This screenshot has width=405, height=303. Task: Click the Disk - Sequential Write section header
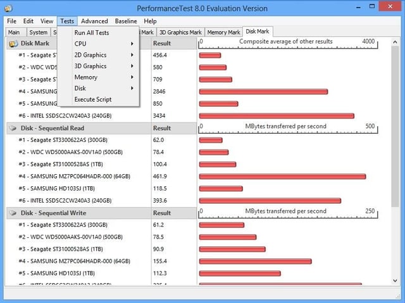[x=53, y=213]
